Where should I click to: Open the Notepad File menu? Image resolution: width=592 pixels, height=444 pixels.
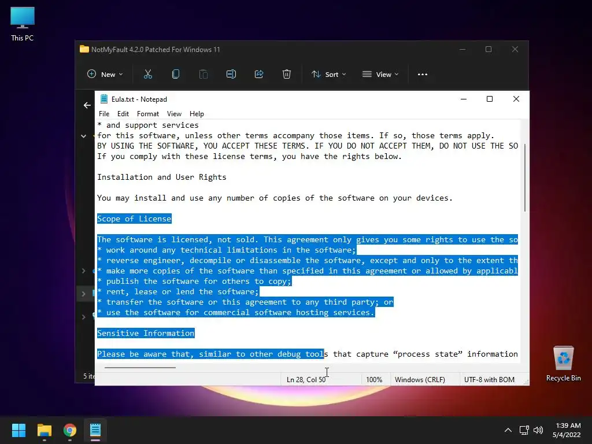104,114
